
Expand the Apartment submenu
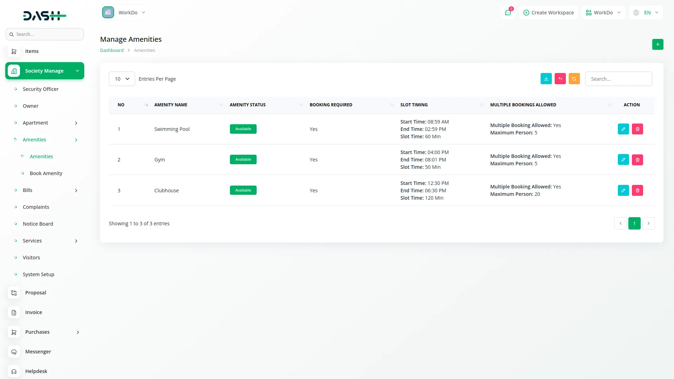pos(76,123)
